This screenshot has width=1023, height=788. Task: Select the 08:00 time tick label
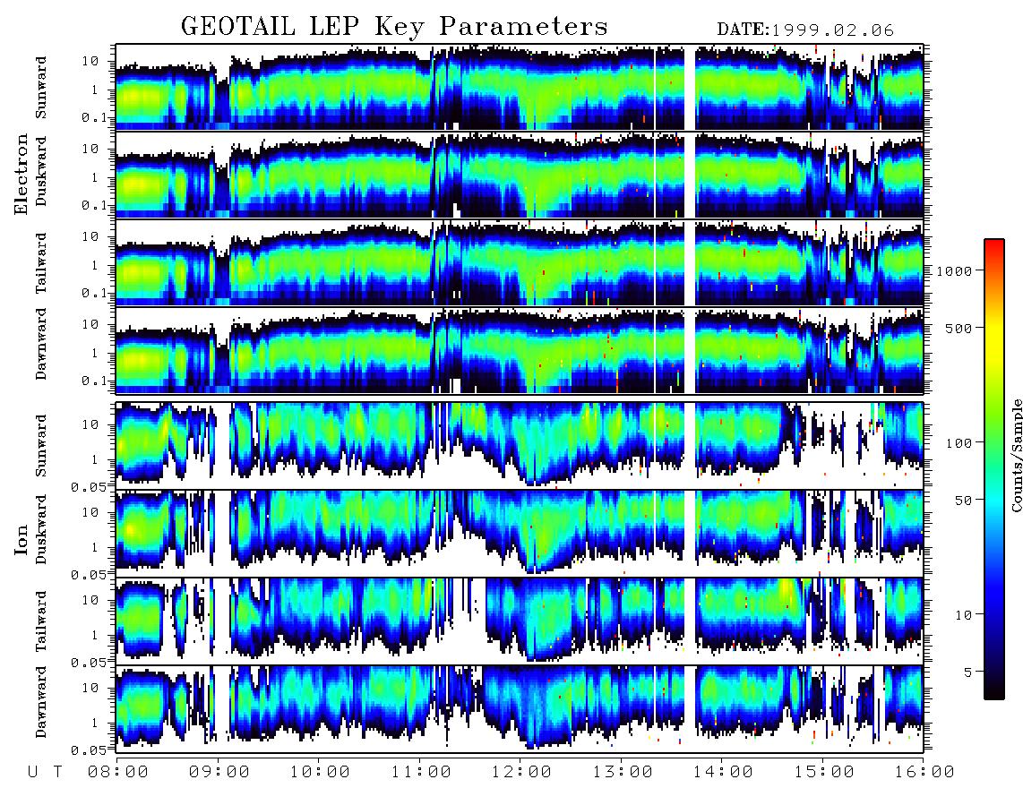tap(118, 772)
